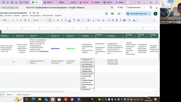Collapse the toolbar with the chevron
The image size is (181, 102).
[x=154, y=20]
